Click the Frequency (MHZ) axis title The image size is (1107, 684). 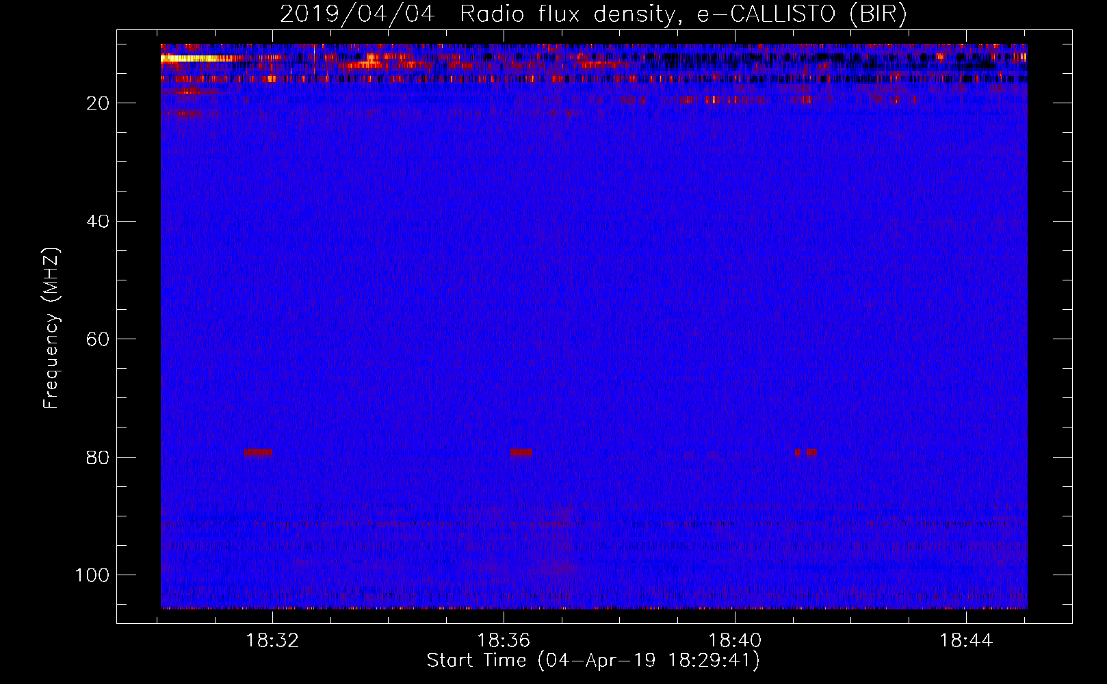tap(51, 328)
